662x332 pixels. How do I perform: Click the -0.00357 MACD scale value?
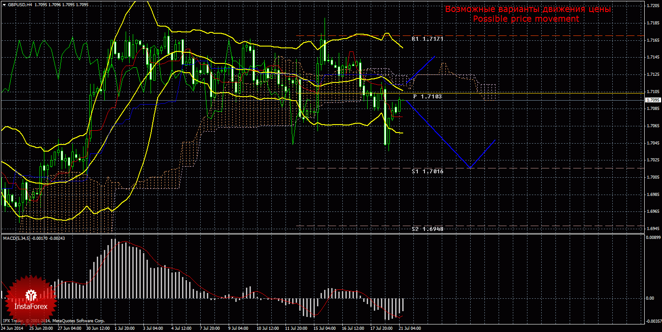coord(654,320)
